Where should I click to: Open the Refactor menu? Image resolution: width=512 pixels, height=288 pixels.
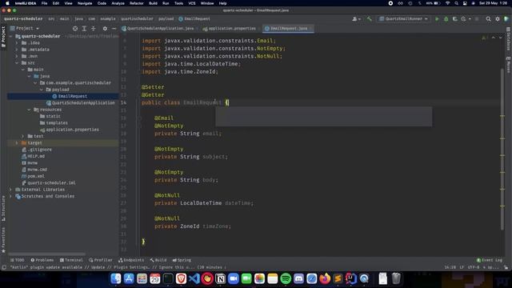pyautogui.click(x=137, y=3)
